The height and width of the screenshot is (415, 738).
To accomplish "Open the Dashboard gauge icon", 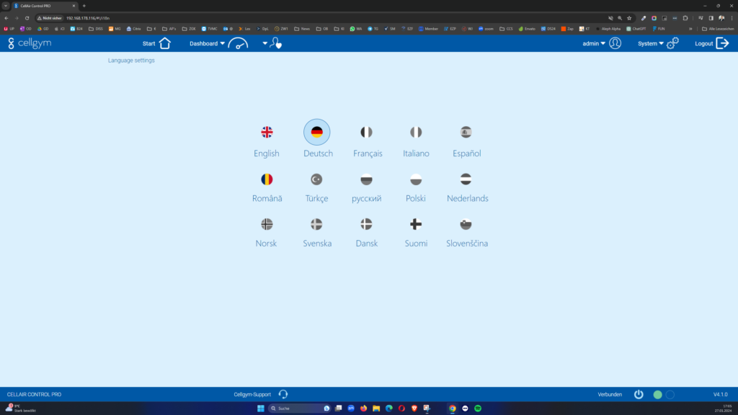I will 238,43.
